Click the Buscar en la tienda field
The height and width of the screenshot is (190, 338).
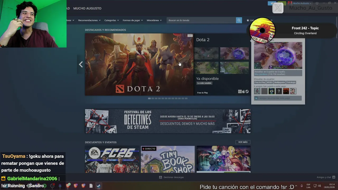click(x=201, y=20)
